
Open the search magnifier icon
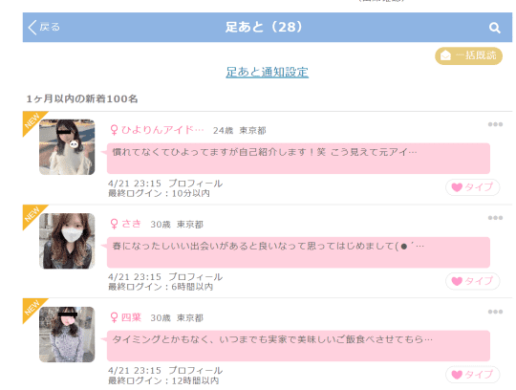pos(494,28)
